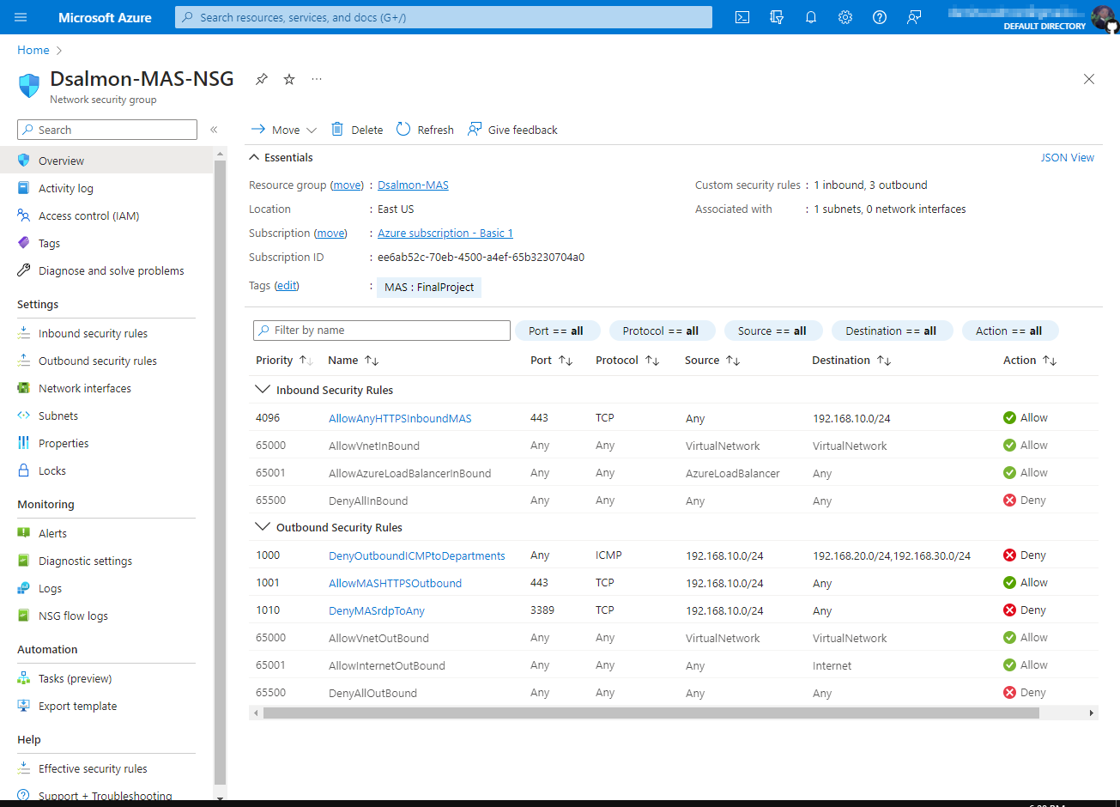Click Delete in the toolbar
The height and width of the screenshot is (807, 1120).
[357, 130]
